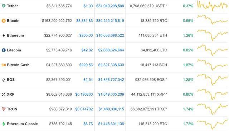Click the Tether coin icon
The width and height of the screenshot is (229, 131).
4,6
